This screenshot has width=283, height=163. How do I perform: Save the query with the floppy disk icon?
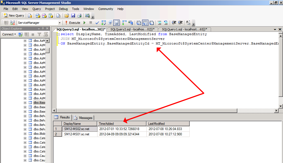[73, 15]
